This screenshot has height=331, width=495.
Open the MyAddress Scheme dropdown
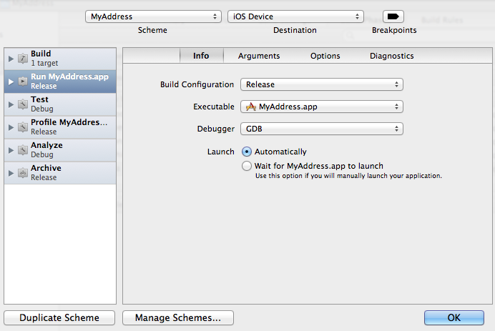(153, 16)
